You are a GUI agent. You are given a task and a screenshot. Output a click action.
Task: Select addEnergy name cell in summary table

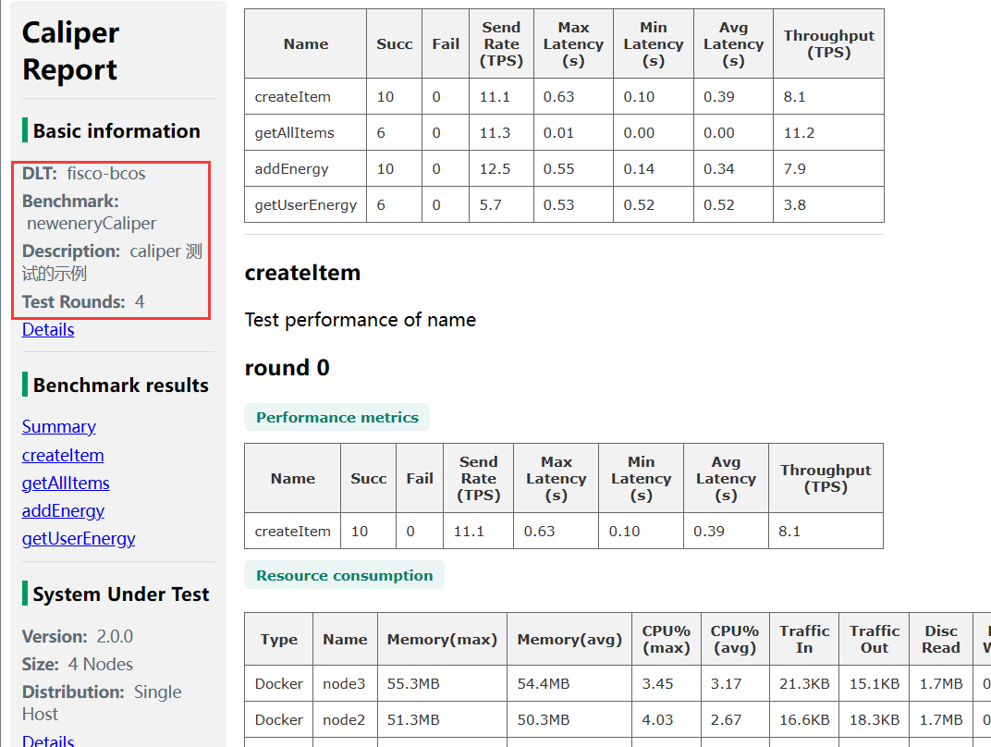291,168
